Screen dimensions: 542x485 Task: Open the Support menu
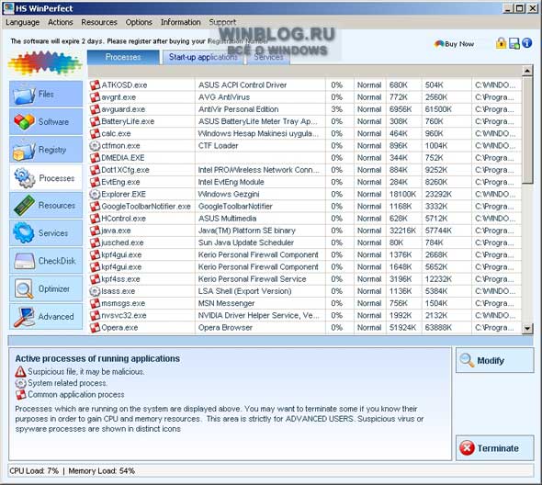[x=222, y=22]
